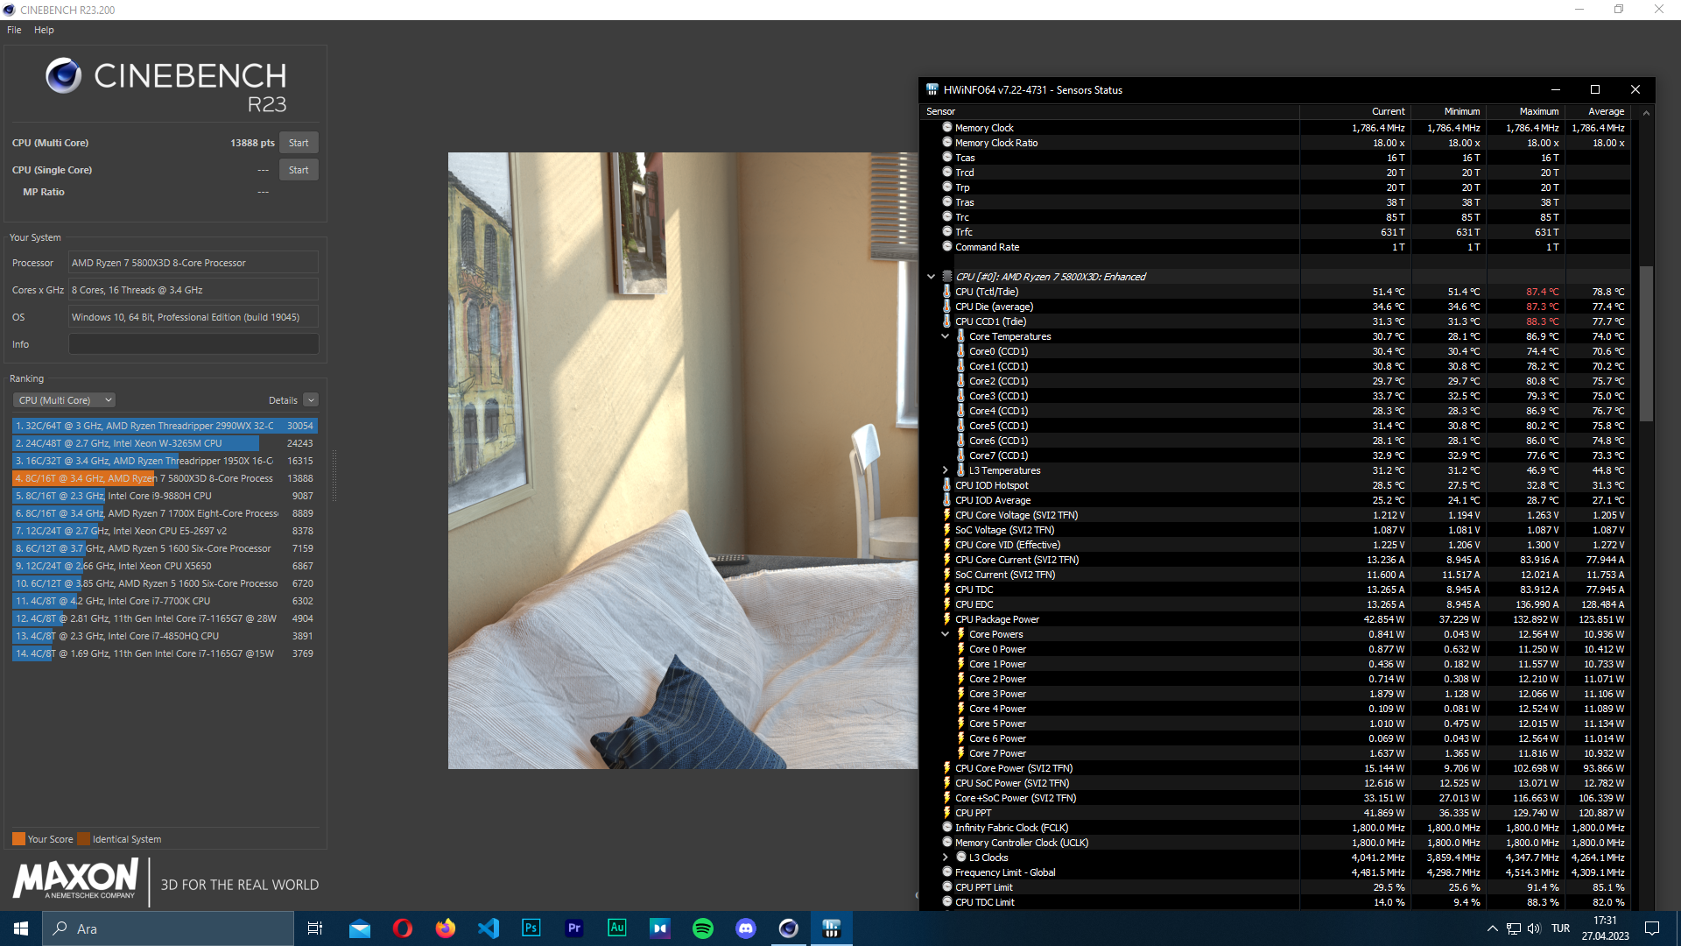Screen dimensions: 1681x946
Task: Collapse the Core Powers sensor group
Action: tap(945, 634)
